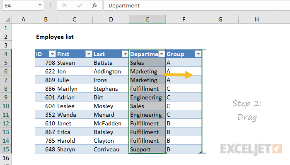Click the cancel X icon in formula bar
Viewport: 290px width, 165px height.
point(65,5)
